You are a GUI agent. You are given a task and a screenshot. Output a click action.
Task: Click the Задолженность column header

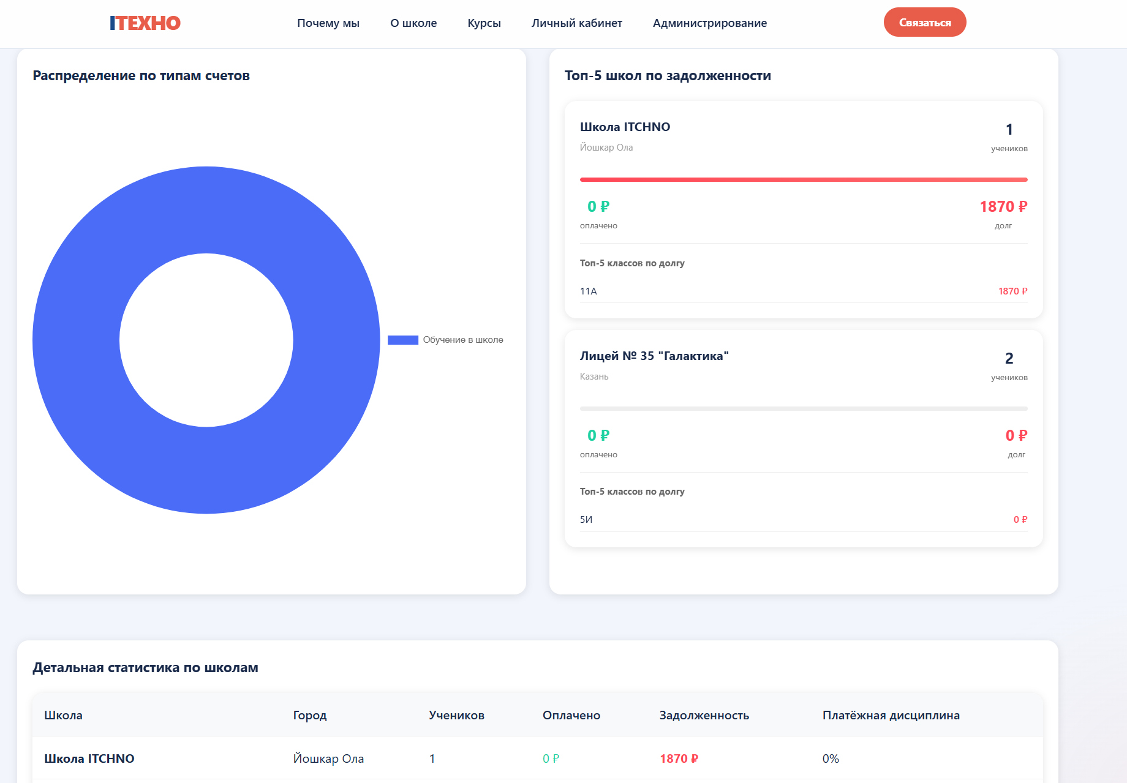(x=704, y=715)
